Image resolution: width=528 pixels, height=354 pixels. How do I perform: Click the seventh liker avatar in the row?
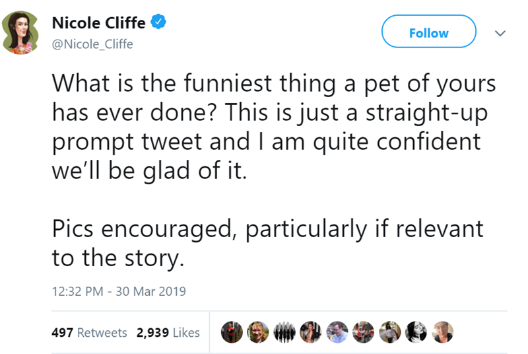click(390, 332)
